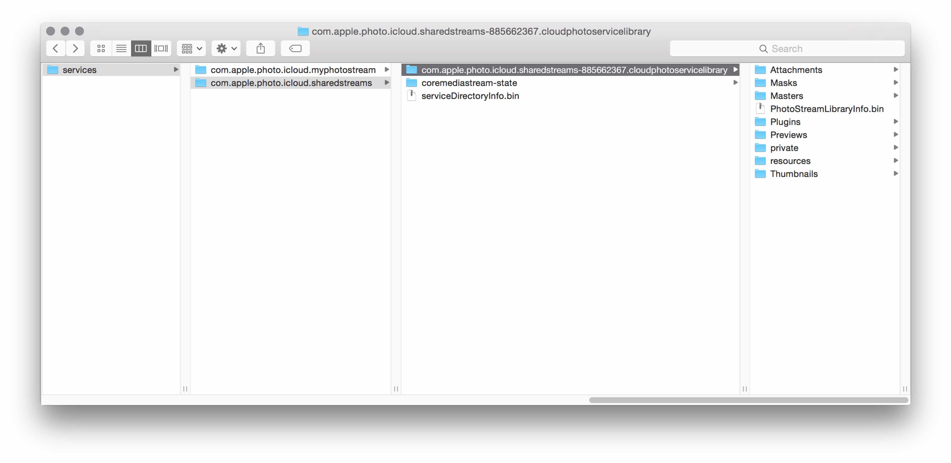Switch to icon view
951x463 pixels.
tap(101, 48)
